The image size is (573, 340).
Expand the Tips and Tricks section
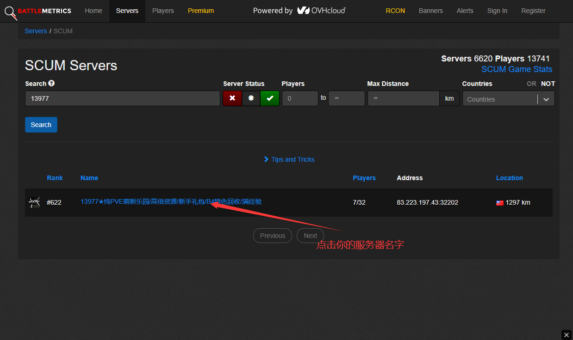point(289,159)
